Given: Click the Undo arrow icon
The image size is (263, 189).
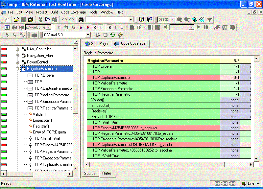Looking at the screenshot, I should (64, 20).
